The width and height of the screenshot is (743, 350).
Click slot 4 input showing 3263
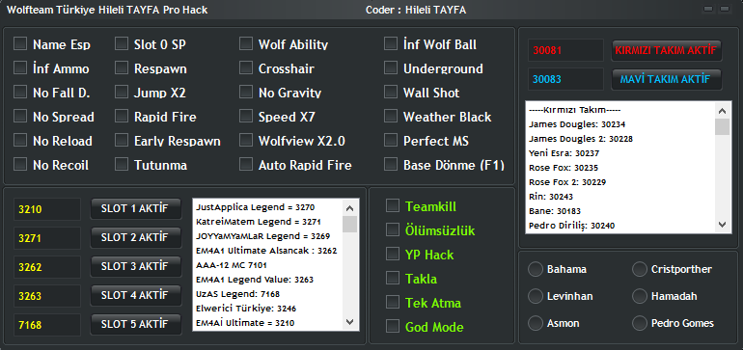(x=47, y=296)
